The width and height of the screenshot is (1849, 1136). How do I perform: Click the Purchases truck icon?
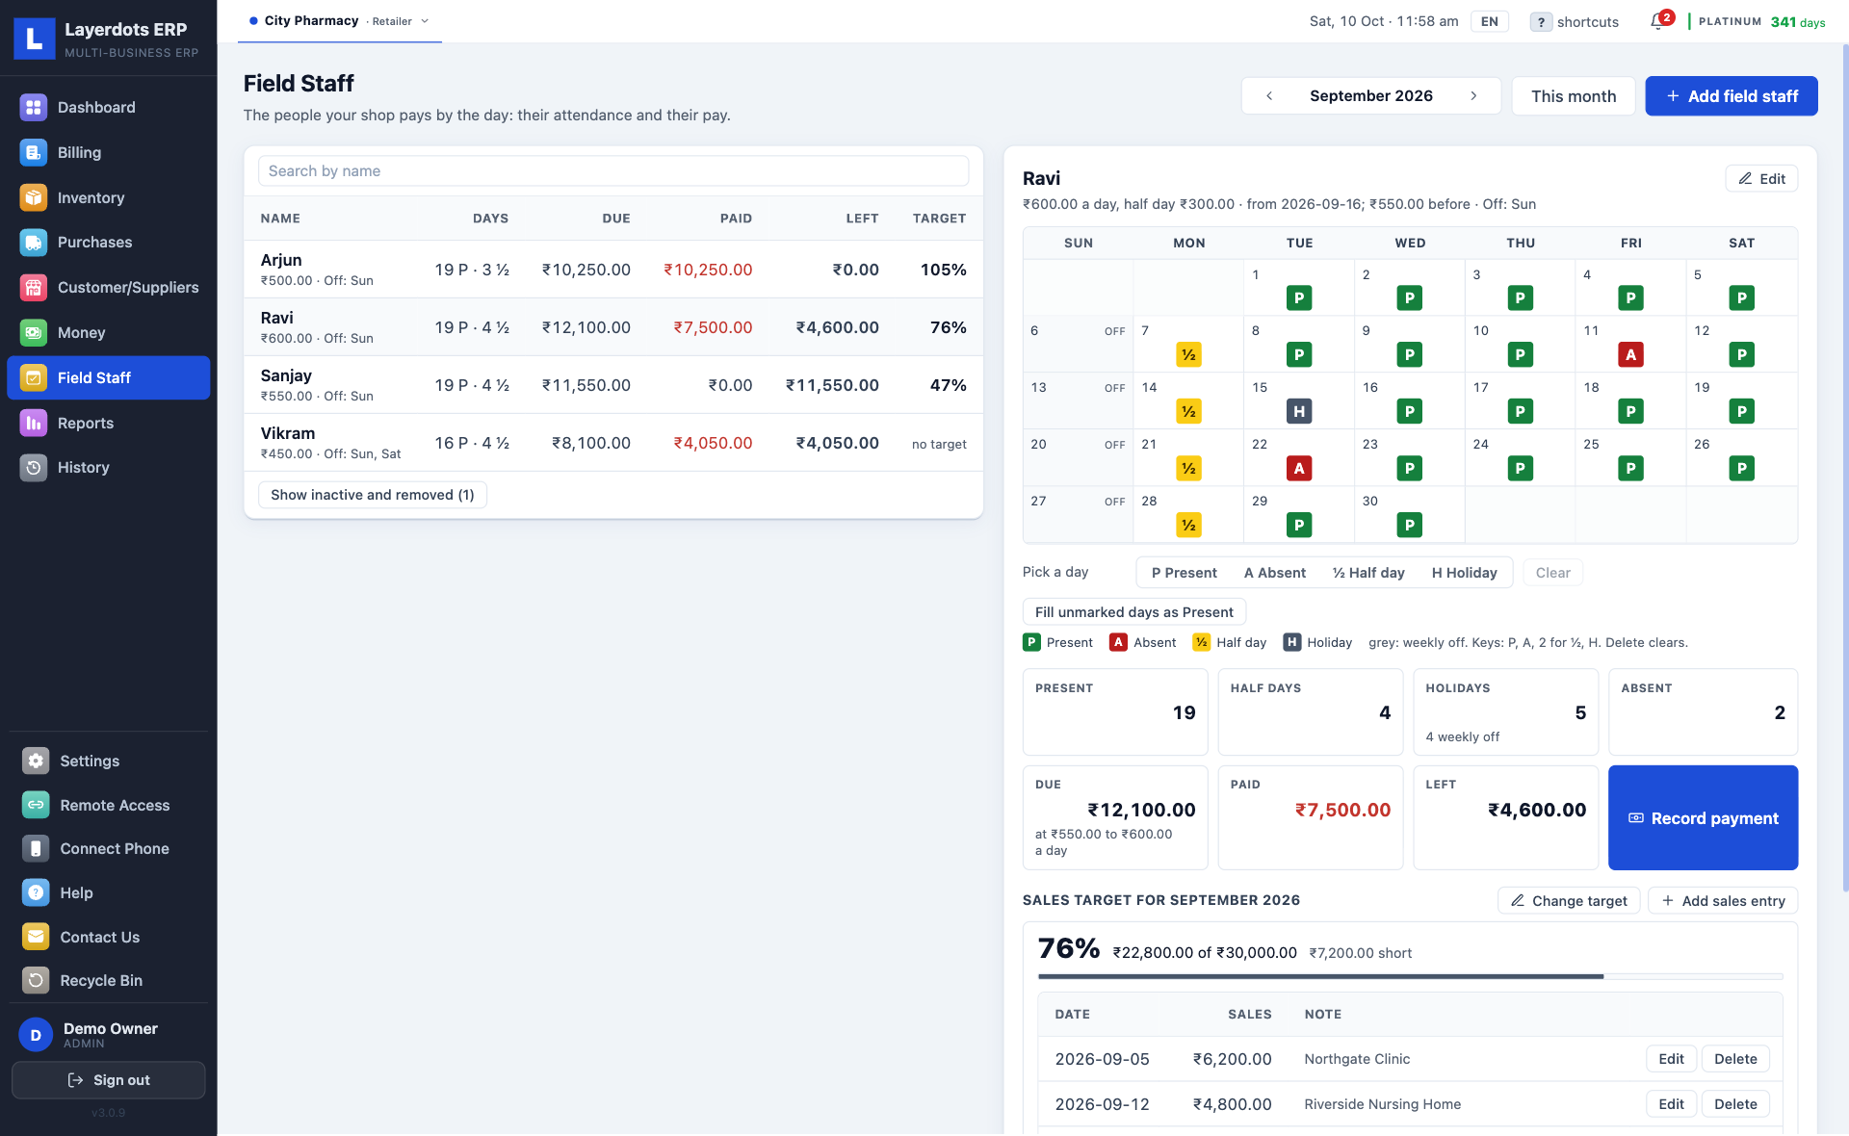point(34,243)
